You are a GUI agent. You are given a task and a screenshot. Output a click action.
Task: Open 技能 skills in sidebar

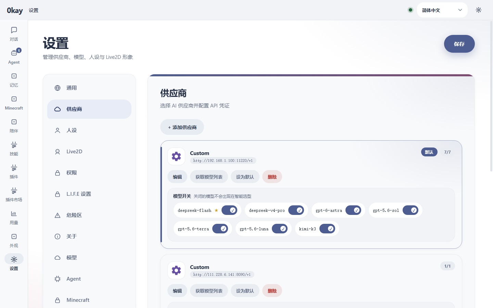[14, 149]
